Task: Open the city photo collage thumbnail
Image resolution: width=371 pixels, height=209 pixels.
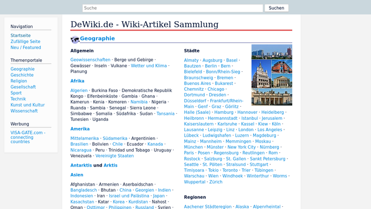Action: click(272, 75)
